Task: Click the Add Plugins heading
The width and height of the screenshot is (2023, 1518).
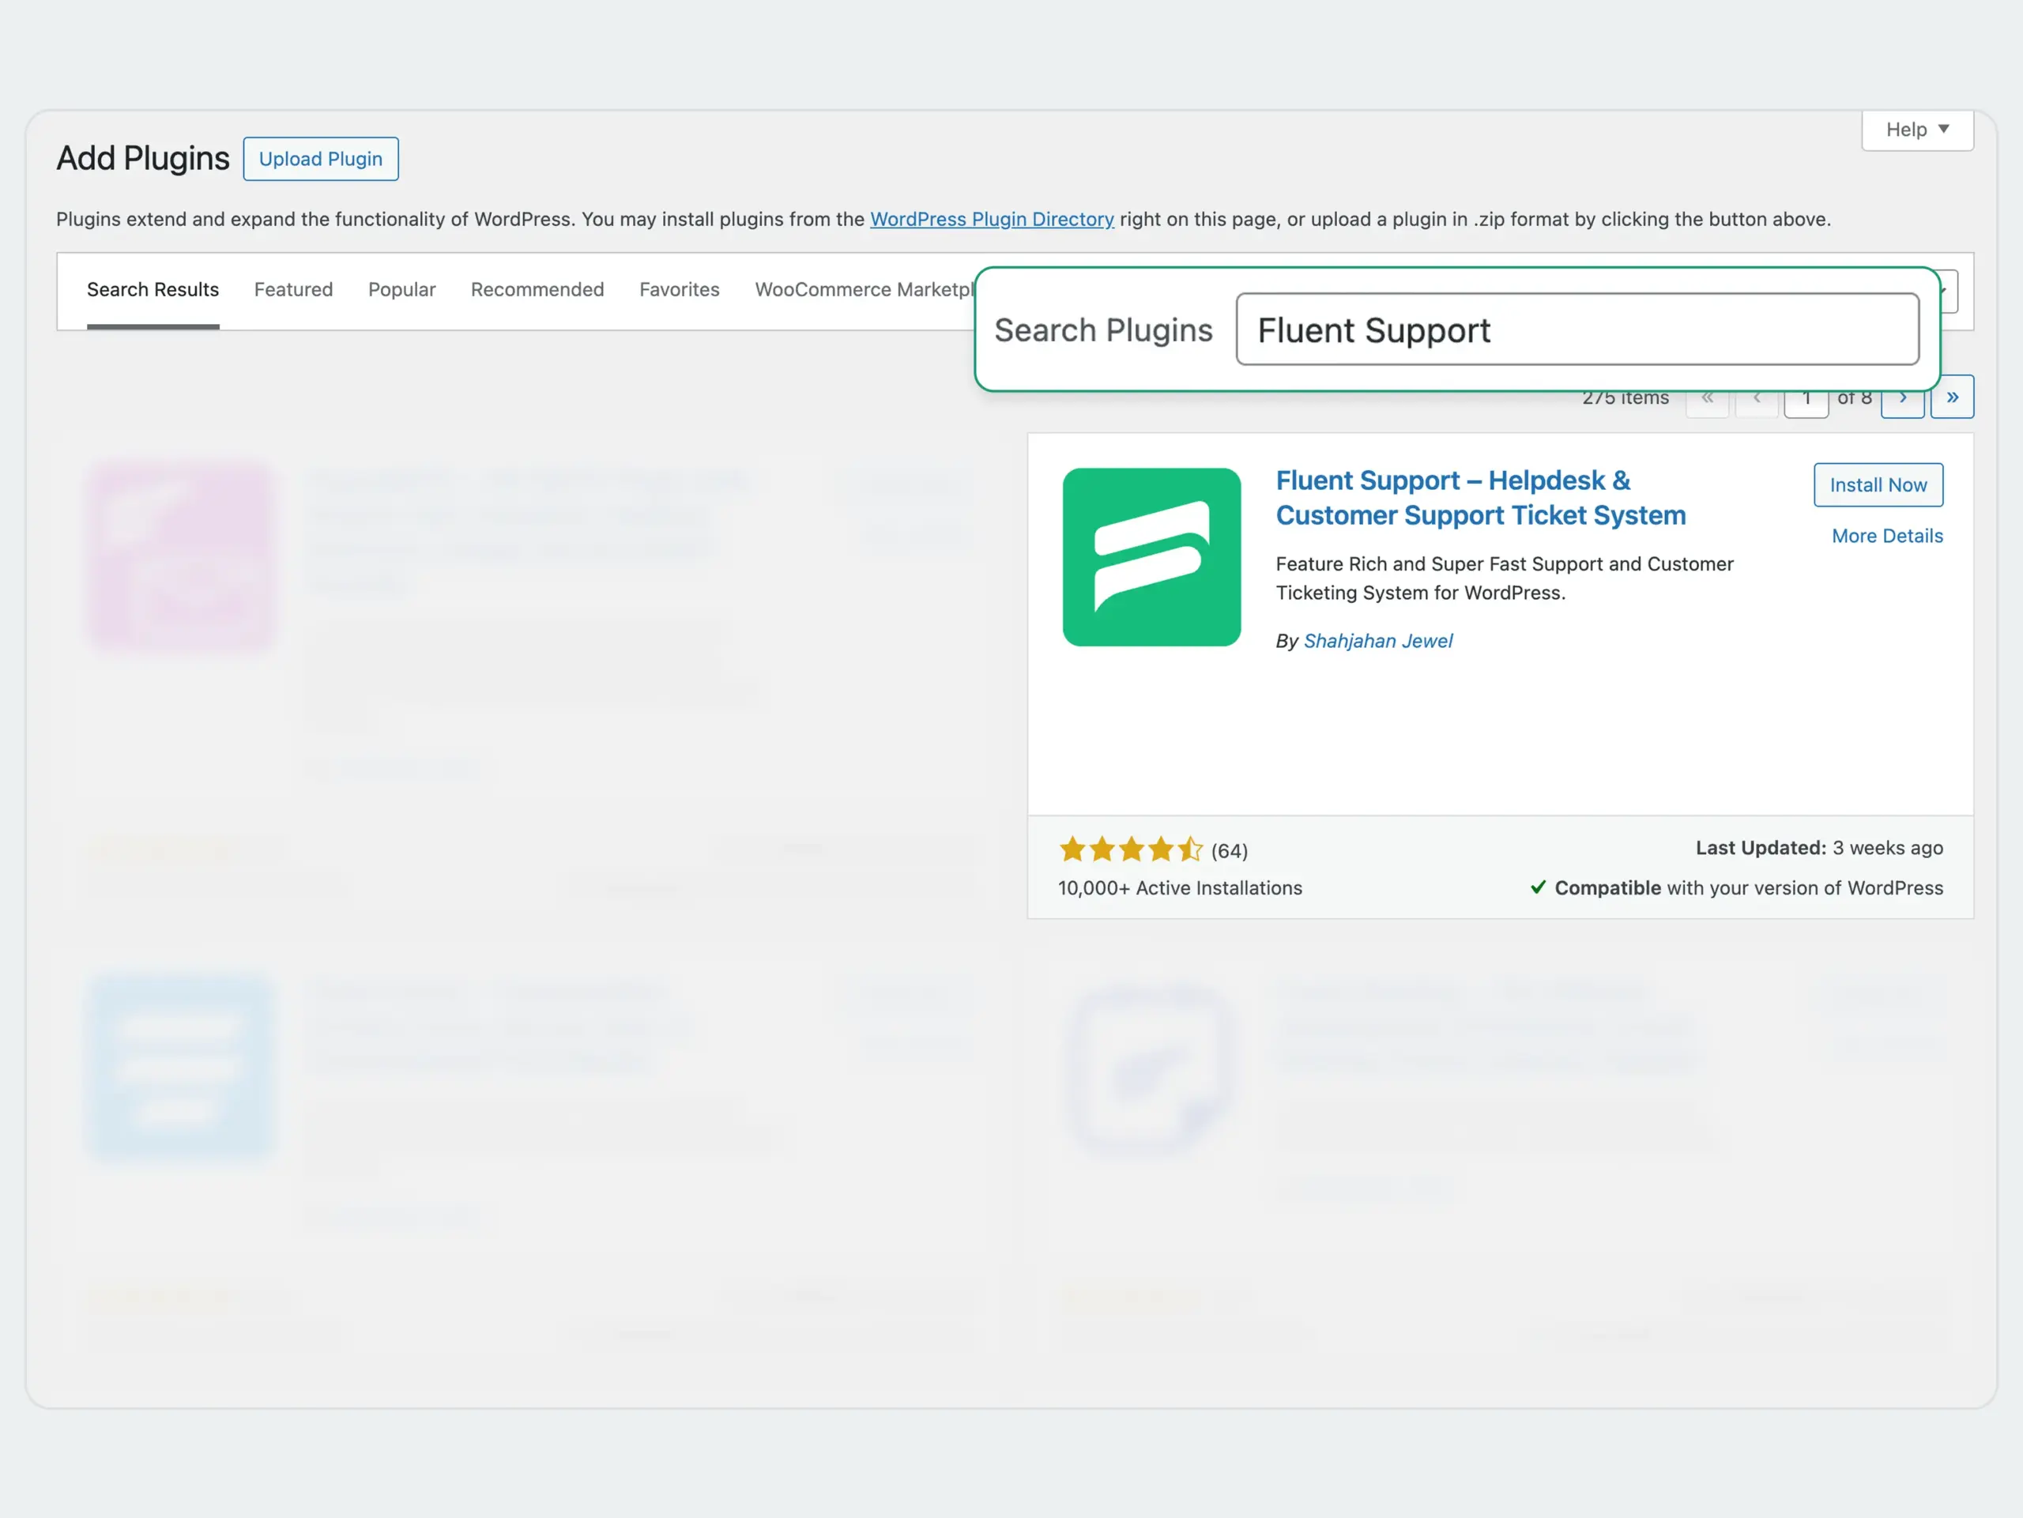Action: pyautogui.click(x=143, y=158)
